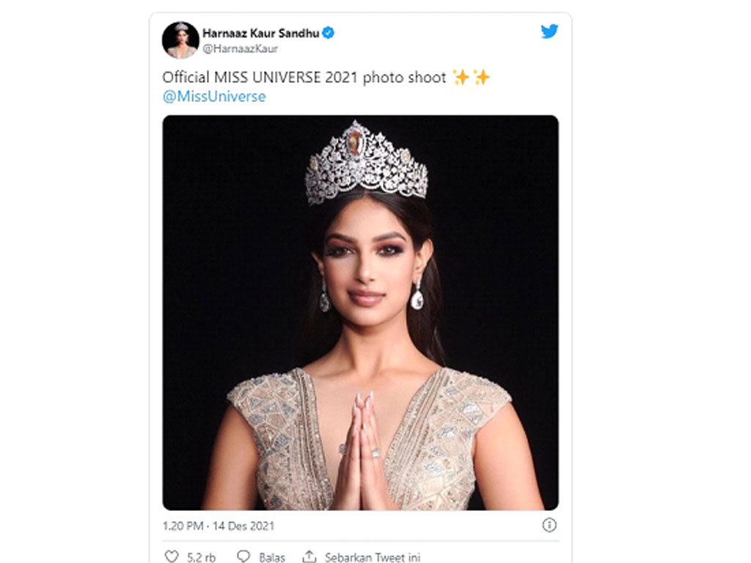Click the reply speech bubble icon
The width and height of the screenshot is (751, 563).
pyautogui.click(x=243, y=556)
